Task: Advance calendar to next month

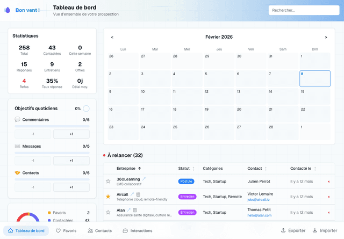Action: 326,37
